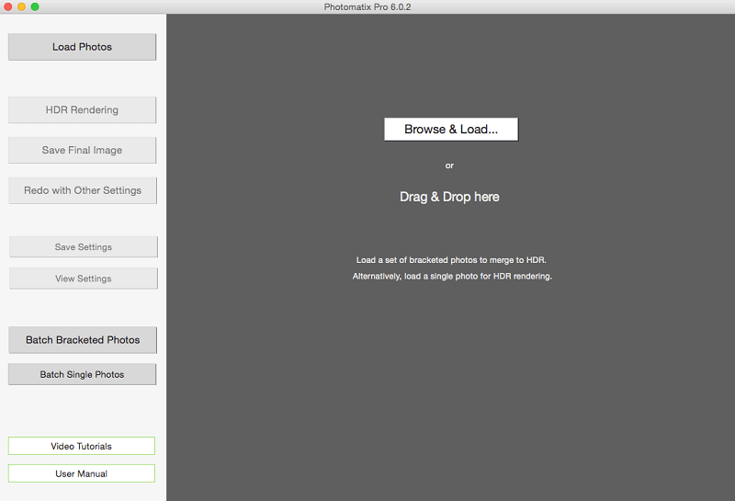Click the Photomatix Pro 6.0.2 title bar text
The image size is (735, 501).
pyautogui.click(x=367, y=6)
